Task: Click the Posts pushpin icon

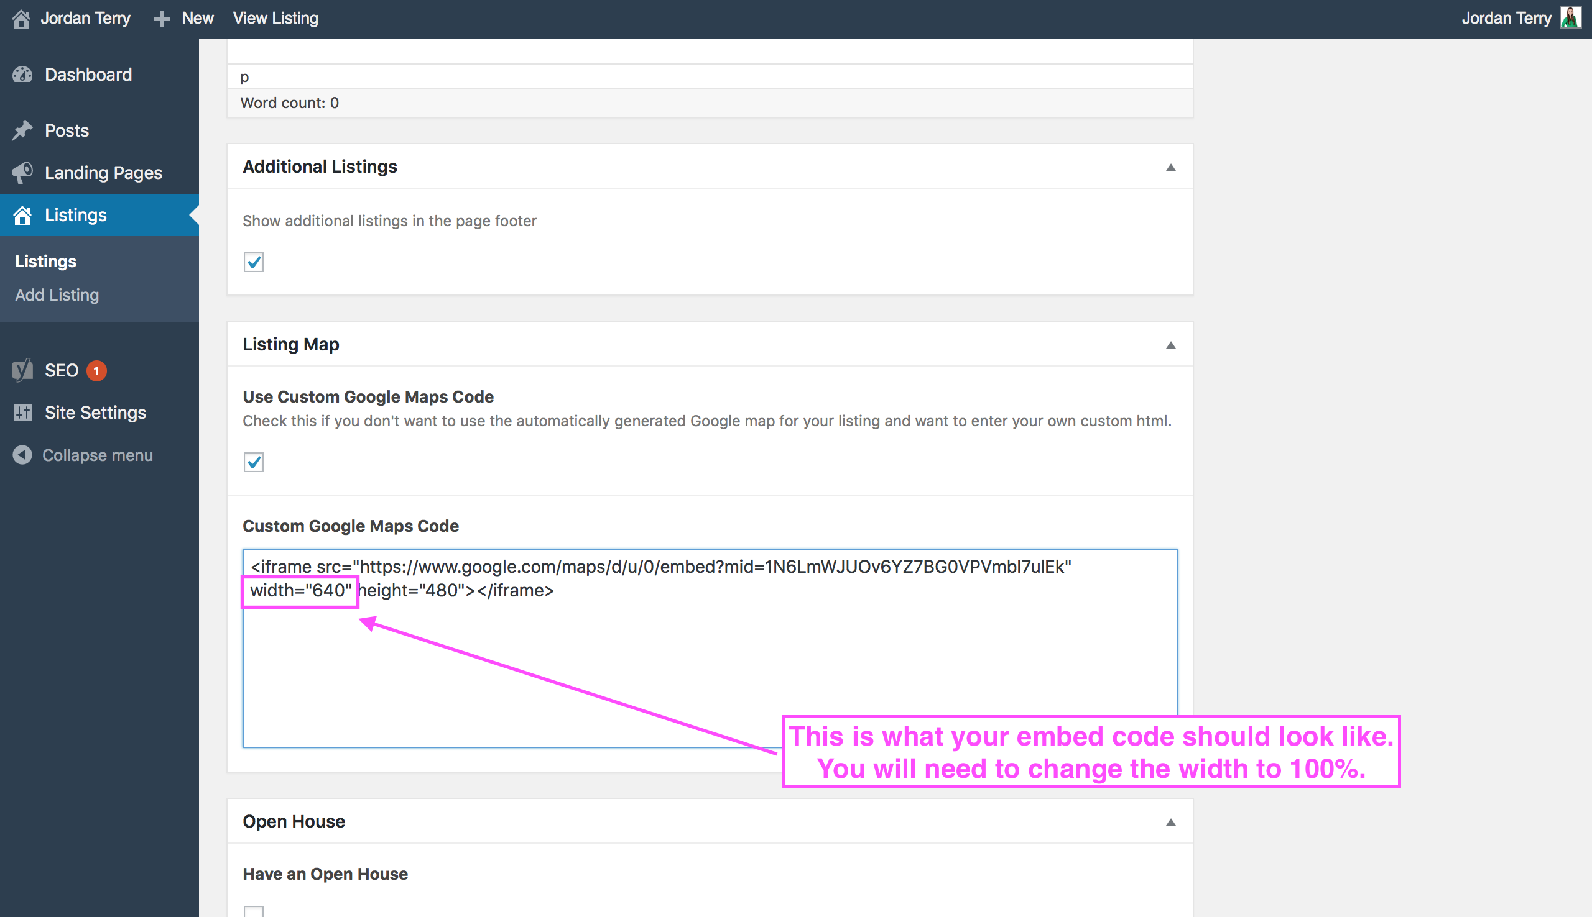Action: pos(22,130)
